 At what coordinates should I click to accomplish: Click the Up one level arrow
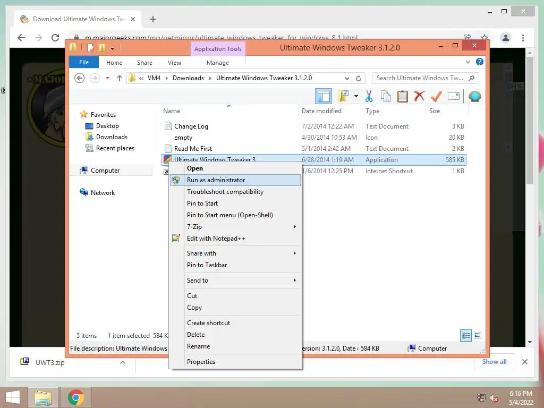tap(120, 78)
